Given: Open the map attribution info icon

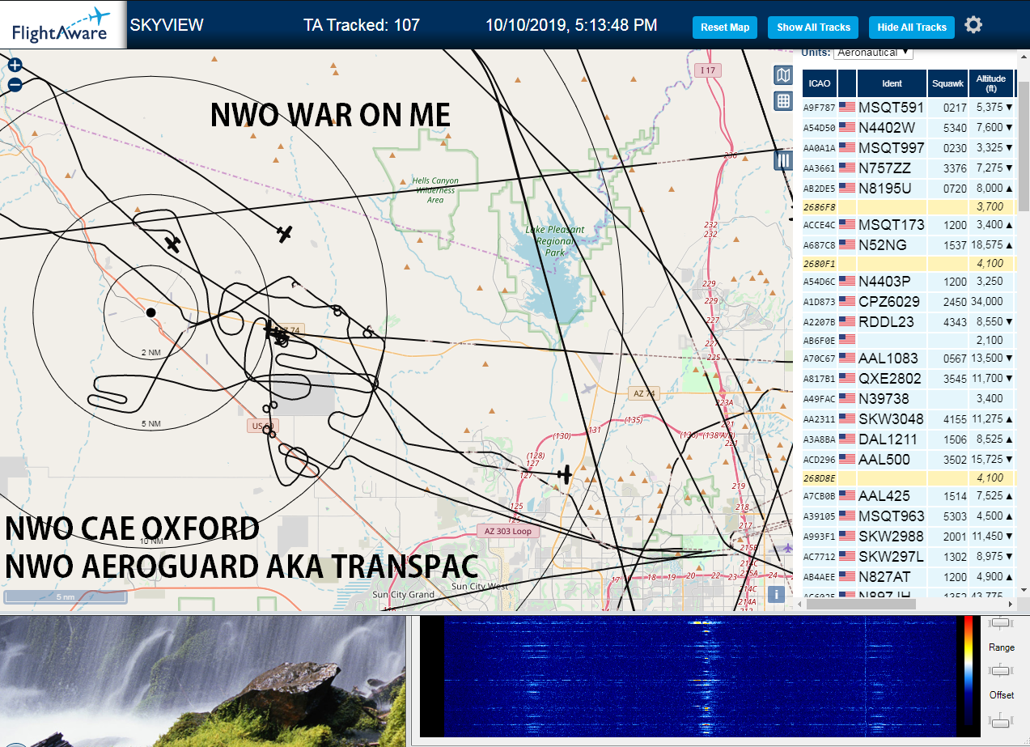Looking at the screenshot, I should tap(776, 594).
